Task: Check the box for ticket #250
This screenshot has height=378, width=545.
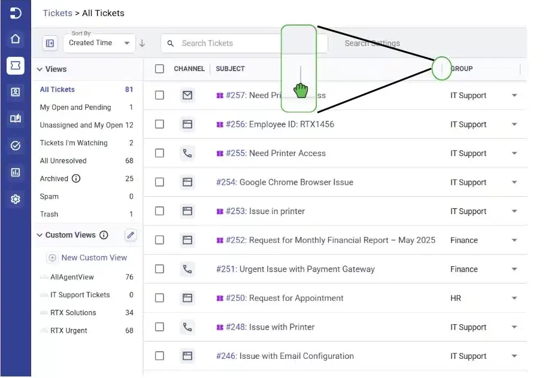Action: click(x=159, y=298)
